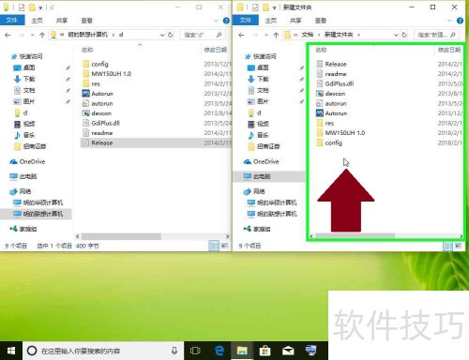Open recent locations dropdown in right window

266,35
